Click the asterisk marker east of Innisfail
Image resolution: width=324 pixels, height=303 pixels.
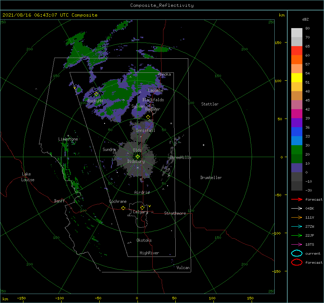171,124
